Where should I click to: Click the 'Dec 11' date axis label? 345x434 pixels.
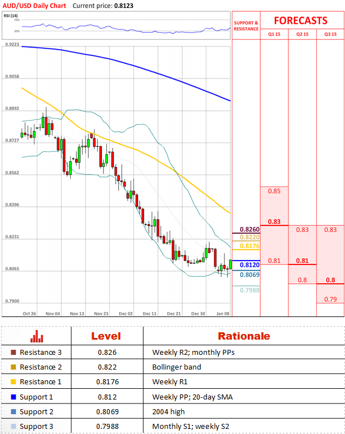pyautogui.click(x=150, y=314)
